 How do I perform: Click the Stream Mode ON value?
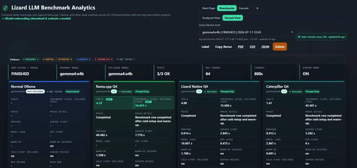pos(306,74)
